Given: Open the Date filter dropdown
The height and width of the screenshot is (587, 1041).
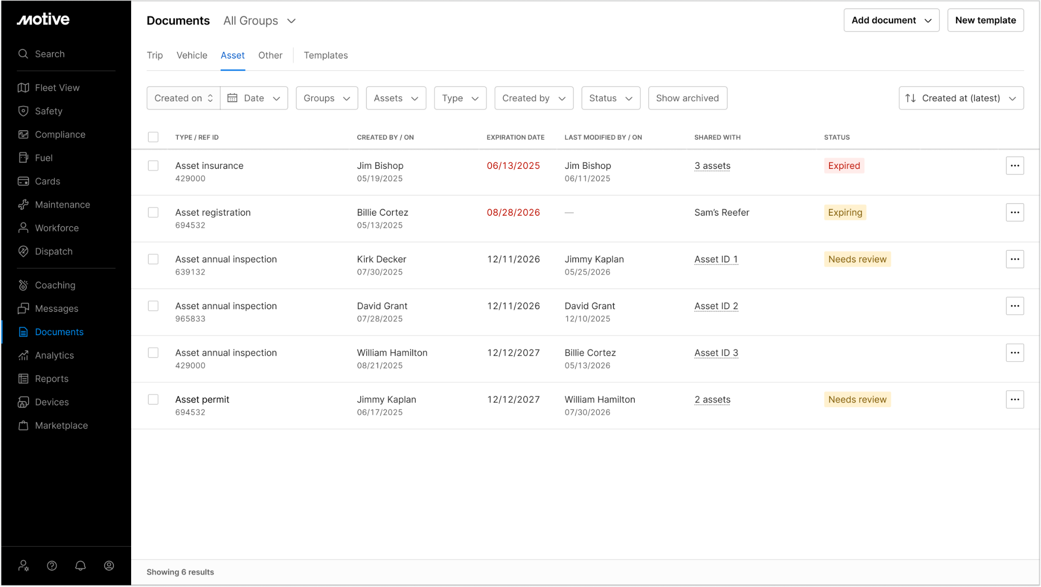Looking at the screenshot, I should [x=254, y=98].
